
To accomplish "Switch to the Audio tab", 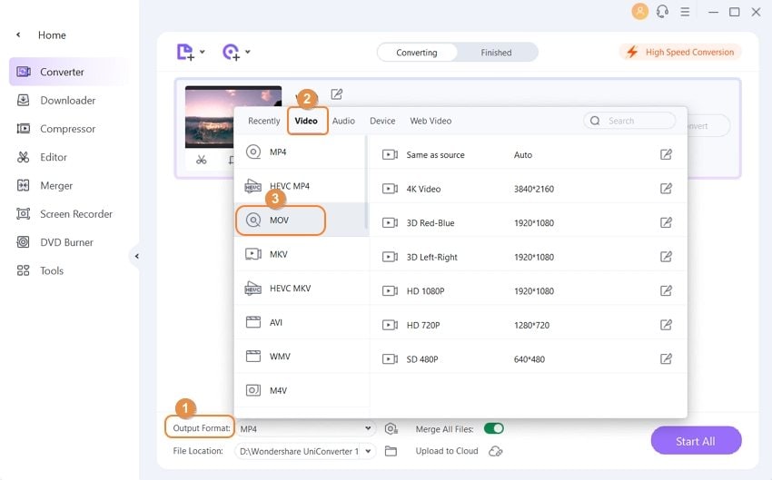I will (x=343, y=121).
